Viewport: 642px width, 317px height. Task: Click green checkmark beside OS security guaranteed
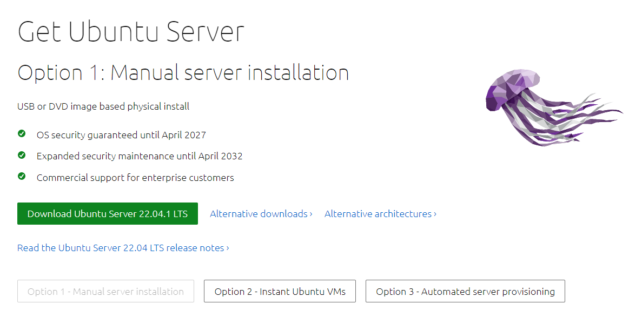(x=22, y=133)
